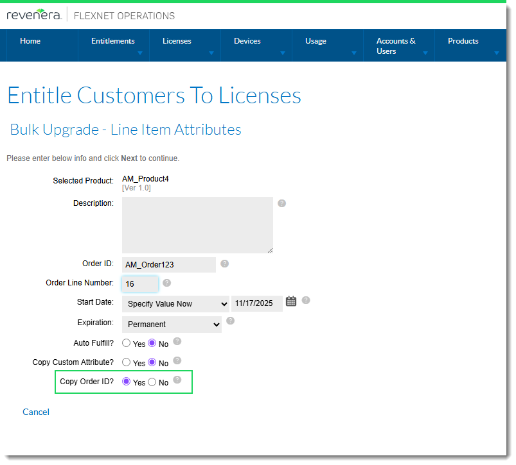
Task: Click the help icon next to Order ID
Action: click(x=224, y=264)
